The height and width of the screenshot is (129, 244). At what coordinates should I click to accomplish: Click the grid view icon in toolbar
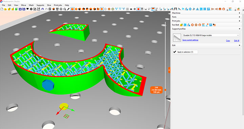point(127,9)
